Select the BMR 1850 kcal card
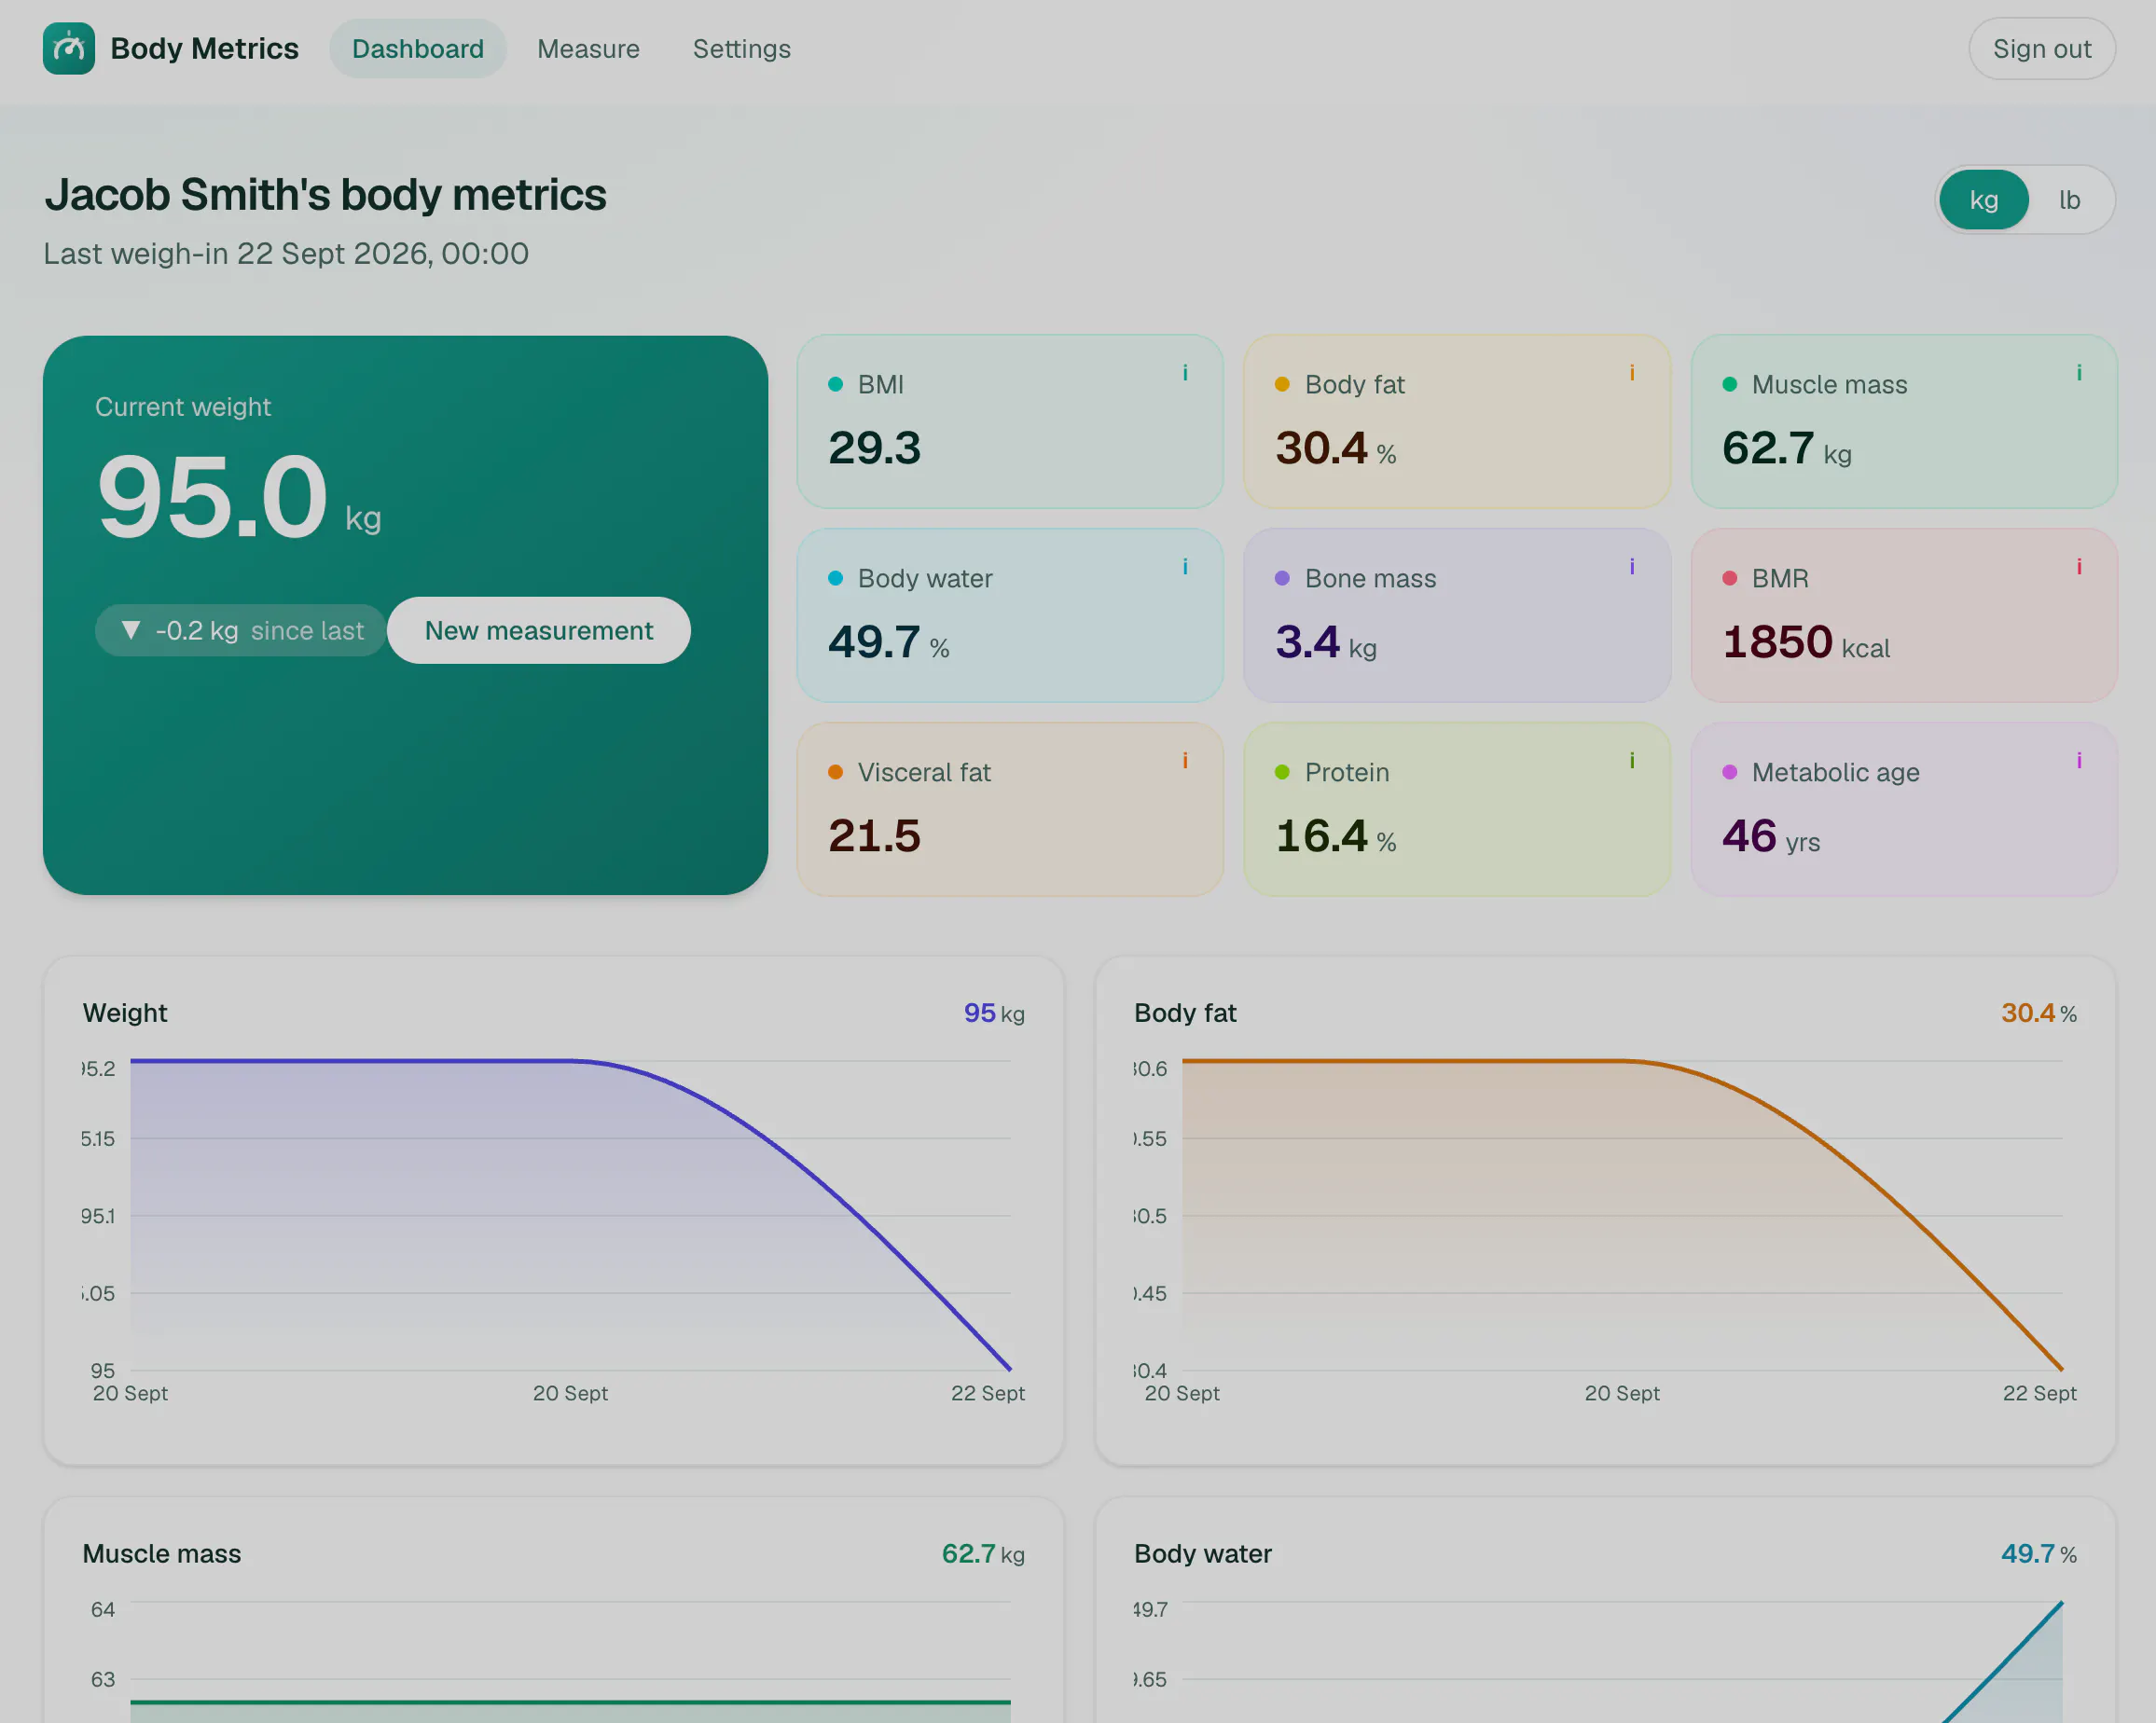The image size is (2156, 1723). pos(1904,615)
